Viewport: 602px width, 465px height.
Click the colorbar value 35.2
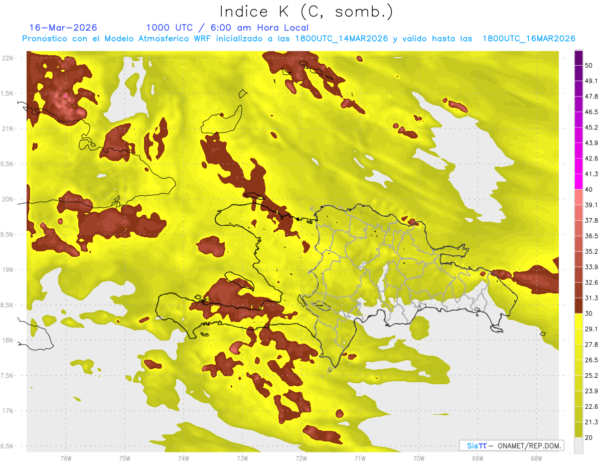coord(591,251)
